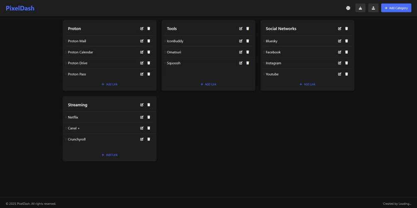This screenshot has height=208, width=417.
Task: Open the Instagram link
Action: pos(273,63)
